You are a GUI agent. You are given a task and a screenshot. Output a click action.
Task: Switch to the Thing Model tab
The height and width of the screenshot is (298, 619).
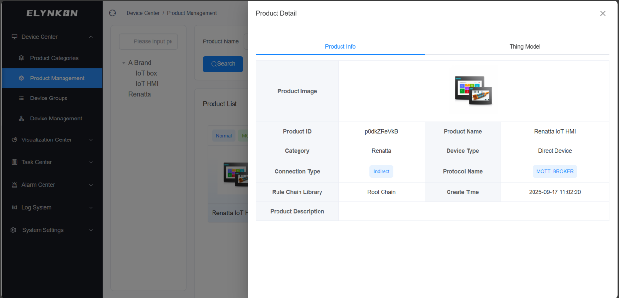pos(525,47)
